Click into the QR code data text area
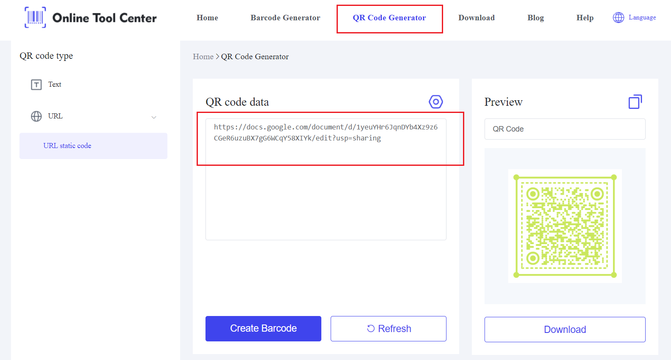671x360 pixels. 326,179
